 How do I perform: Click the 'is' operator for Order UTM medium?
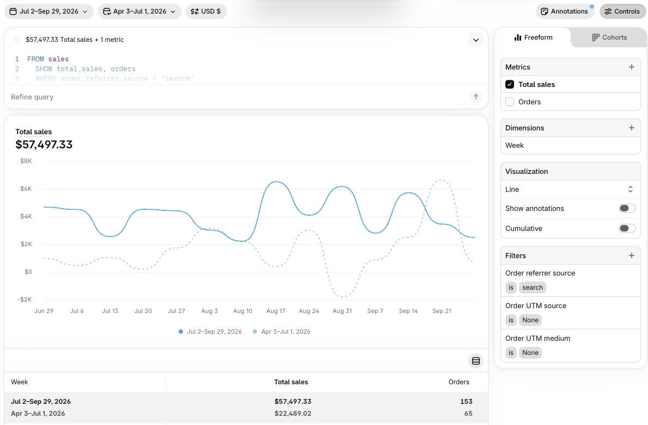point(511,353)
